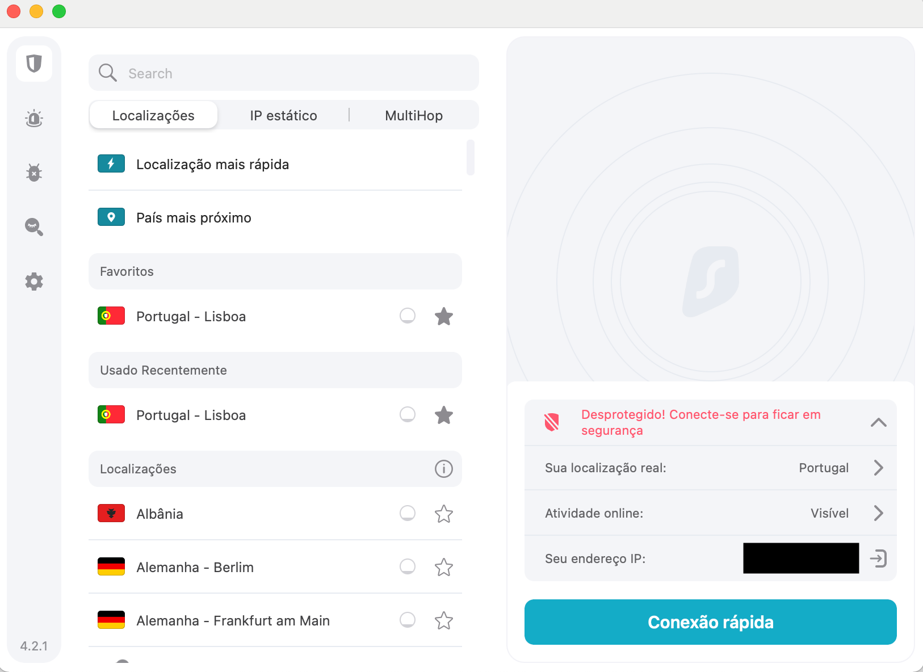Click the load indicator for Alemanha - Berlim
Image resolution: width=923 pixels, height=672 pixels.
point(408,566)
